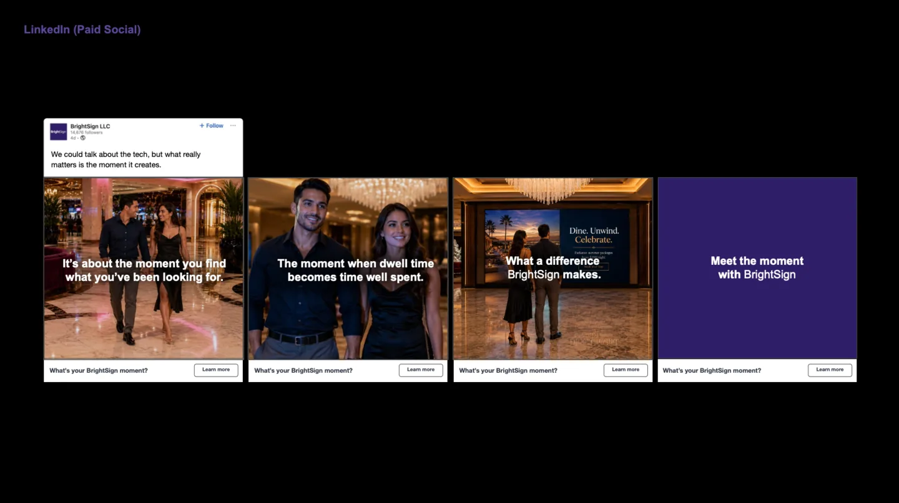Click the globe visibility icon beside 4d

pos(83,138)
